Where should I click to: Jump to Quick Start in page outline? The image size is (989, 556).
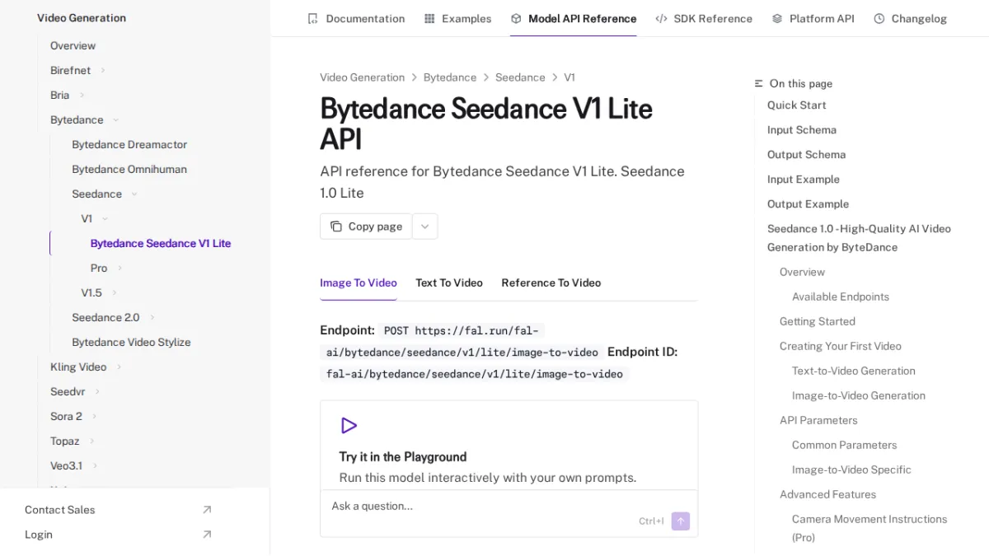pyautogui.click(x=797, y=105)
